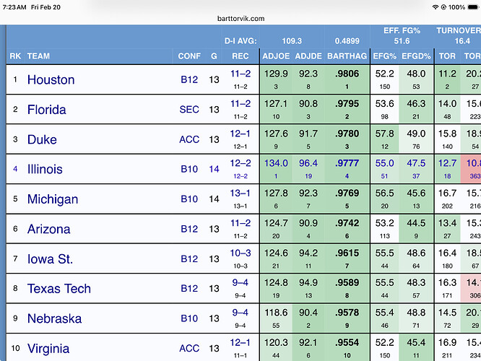Screen dimensions: 481x361
Task: Tap the barttorvik.com address bar
Action: (x=240, y=18)
